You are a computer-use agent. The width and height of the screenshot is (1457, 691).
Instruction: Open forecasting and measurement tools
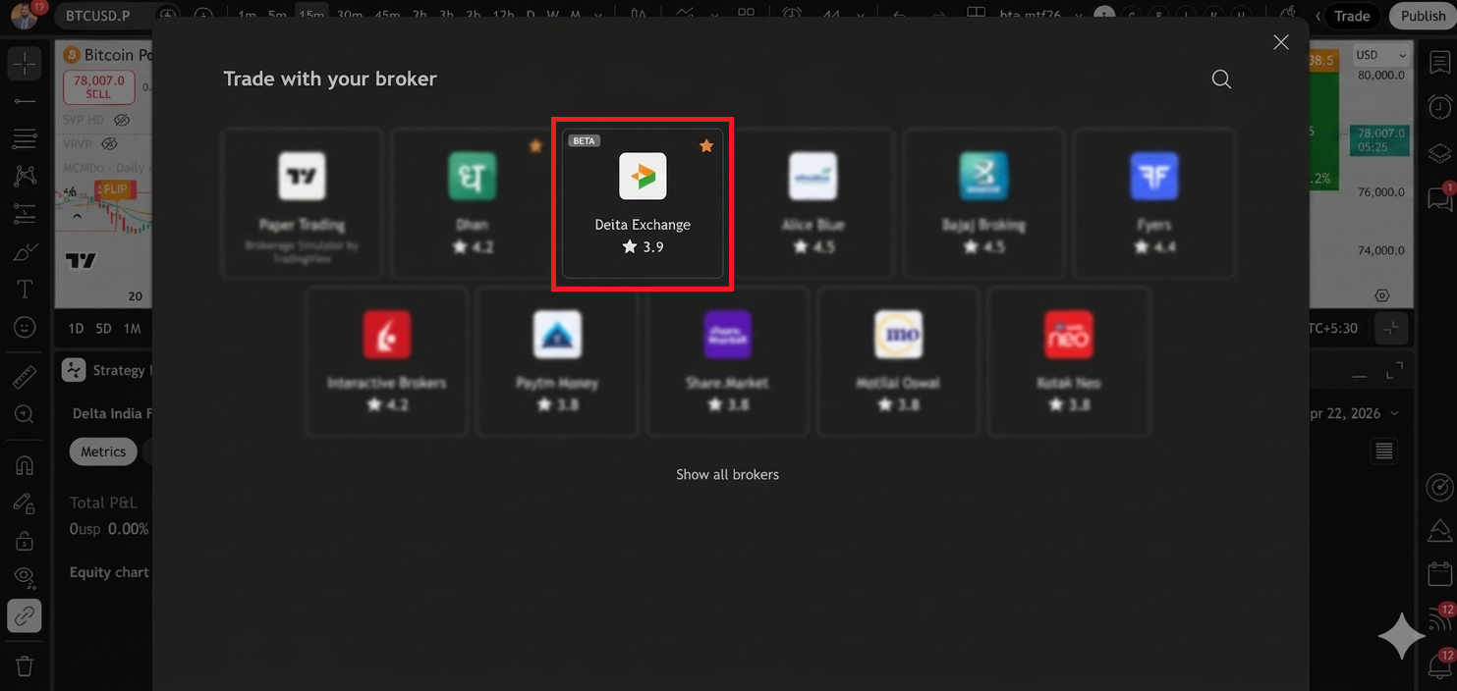point(25,214)
